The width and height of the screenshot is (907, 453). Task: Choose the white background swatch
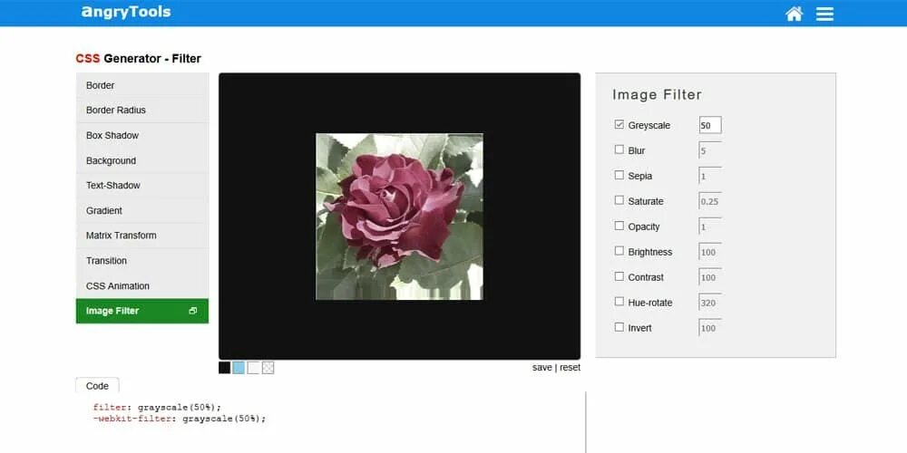click(x=253, y=368)
